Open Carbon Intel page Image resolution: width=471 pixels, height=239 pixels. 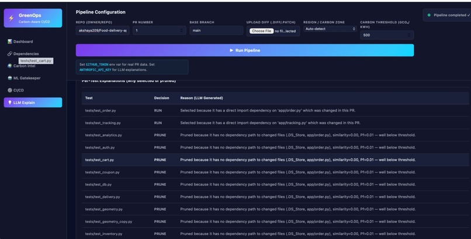pos(33,66)
